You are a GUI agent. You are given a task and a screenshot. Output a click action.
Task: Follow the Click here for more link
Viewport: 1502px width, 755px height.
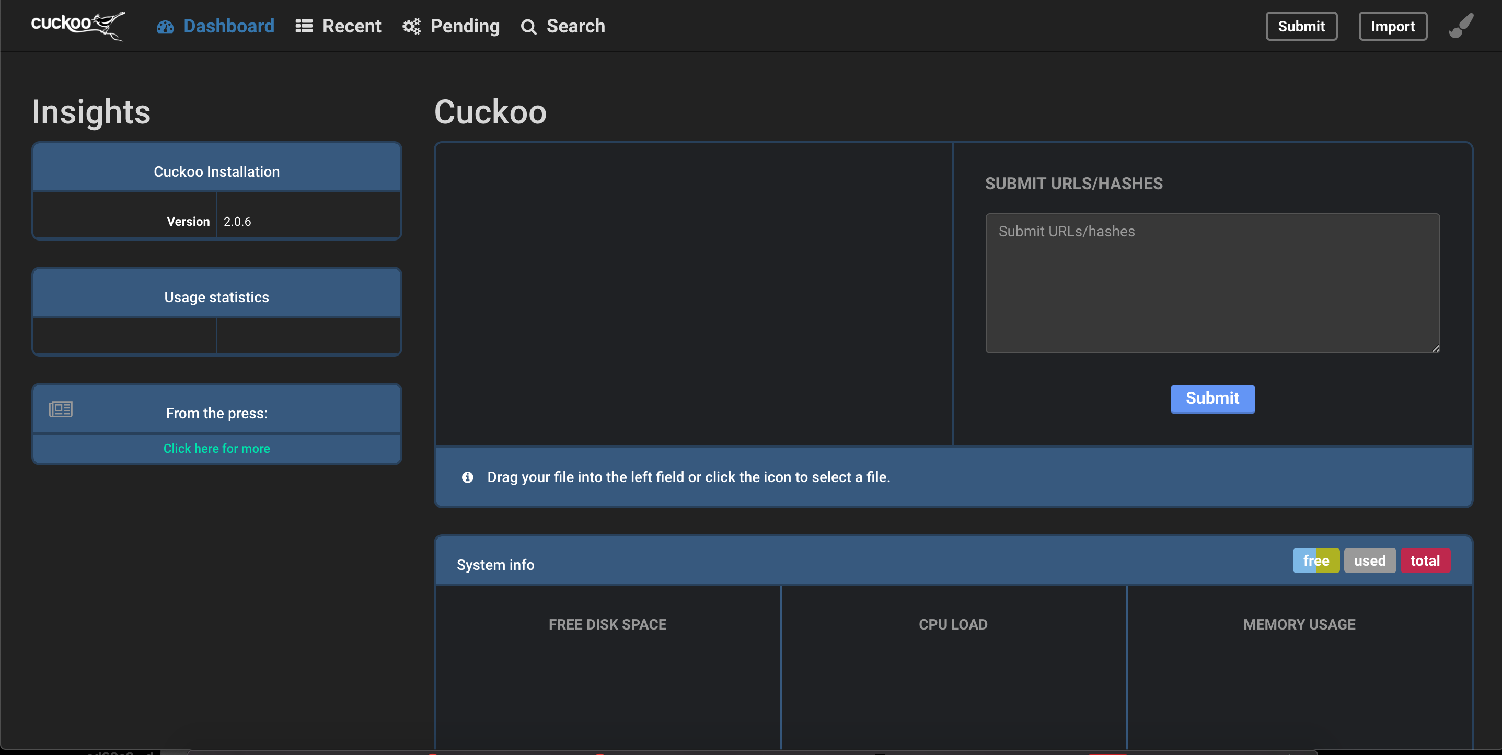pos(216,448)
